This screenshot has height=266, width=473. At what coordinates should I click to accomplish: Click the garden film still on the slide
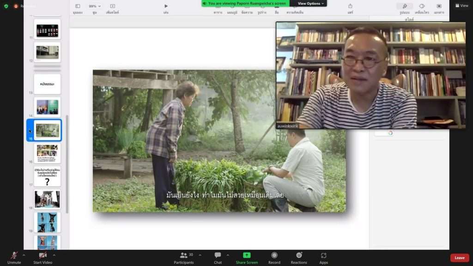click(x=219, y=141)
